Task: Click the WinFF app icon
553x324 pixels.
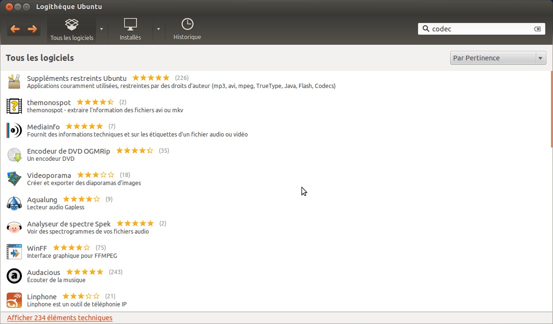Action: click(14, 252)
